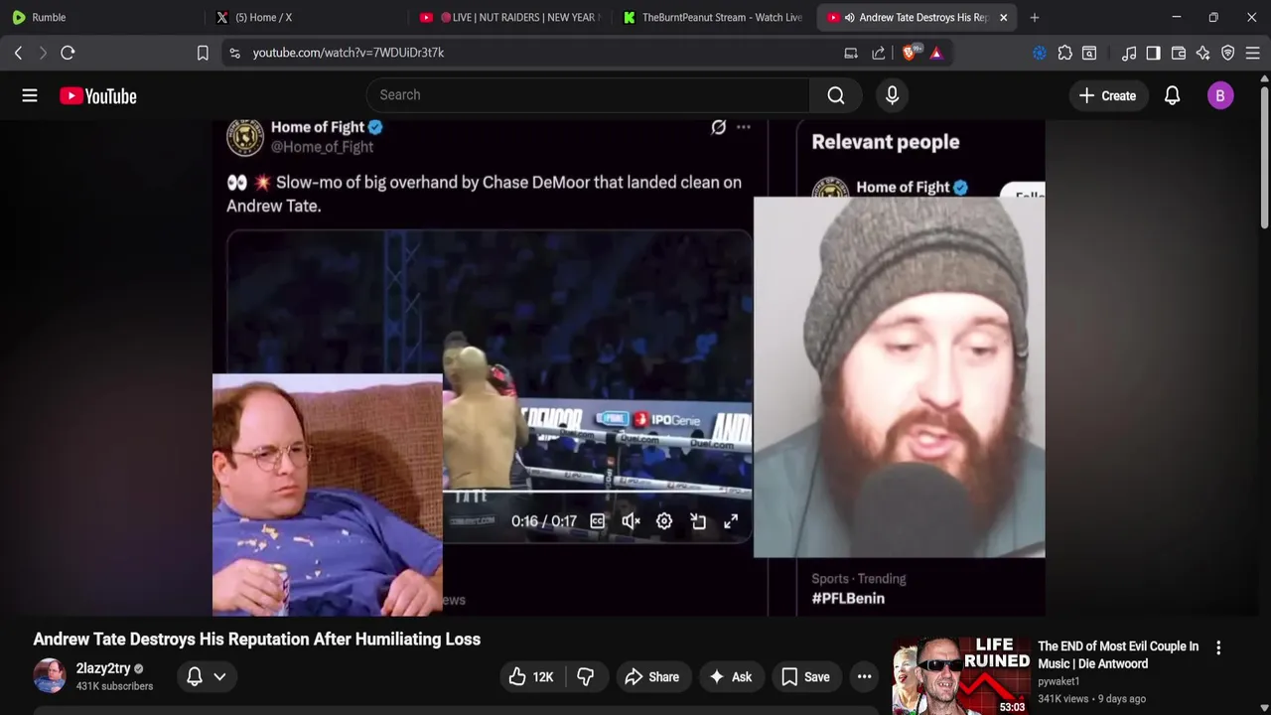Expand notification options chevron beside bell
The width and height of the screenshot is (1271, 715).
[x=219, y=676]
